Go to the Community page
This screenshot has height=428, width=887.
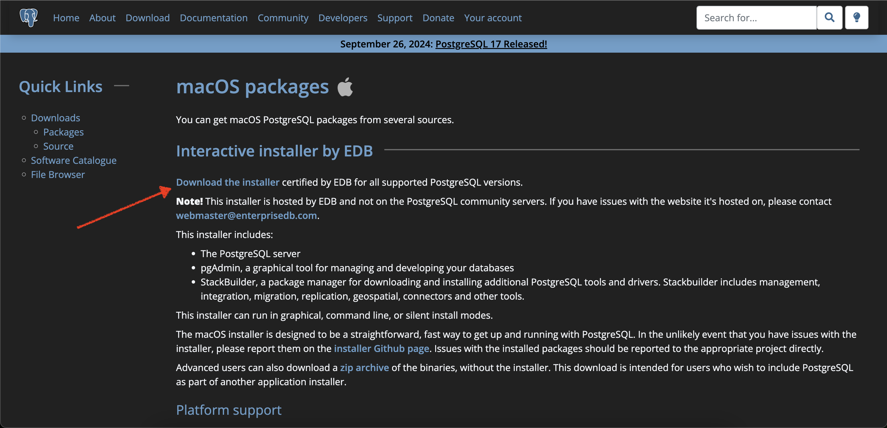click(283, 18)
